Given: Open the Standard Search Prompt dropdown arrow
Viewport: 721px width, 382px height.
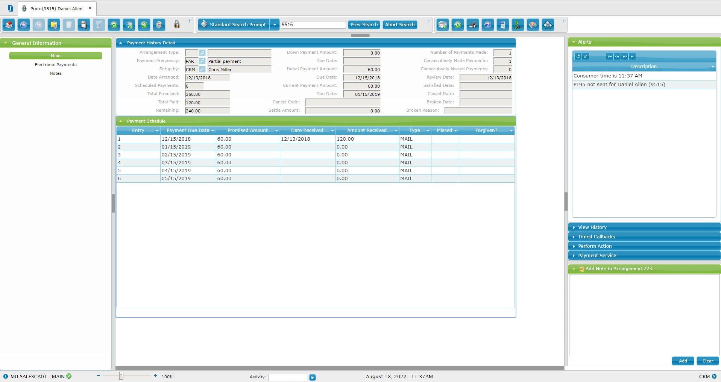Looking at the screenshot, I should point(275,25).
